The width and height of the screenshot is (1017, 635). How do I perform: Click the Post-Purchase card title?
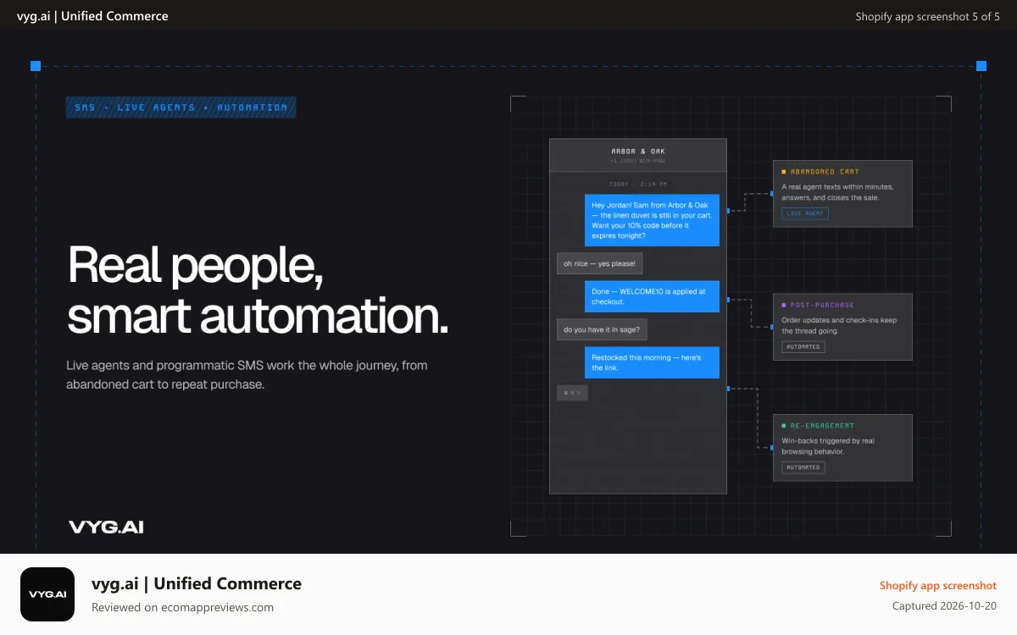822,305
